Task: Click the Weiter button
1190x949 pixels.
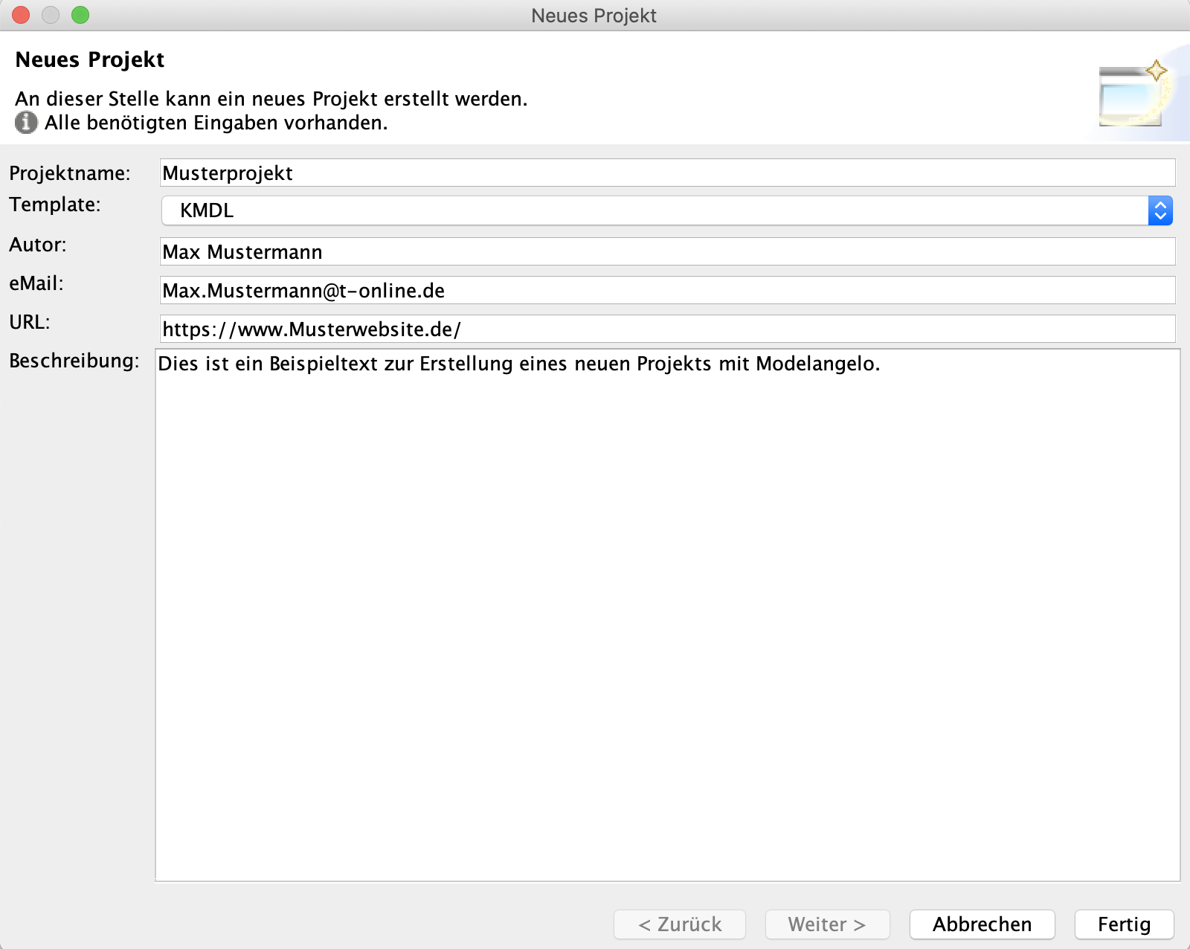Action: click(827, 924)
